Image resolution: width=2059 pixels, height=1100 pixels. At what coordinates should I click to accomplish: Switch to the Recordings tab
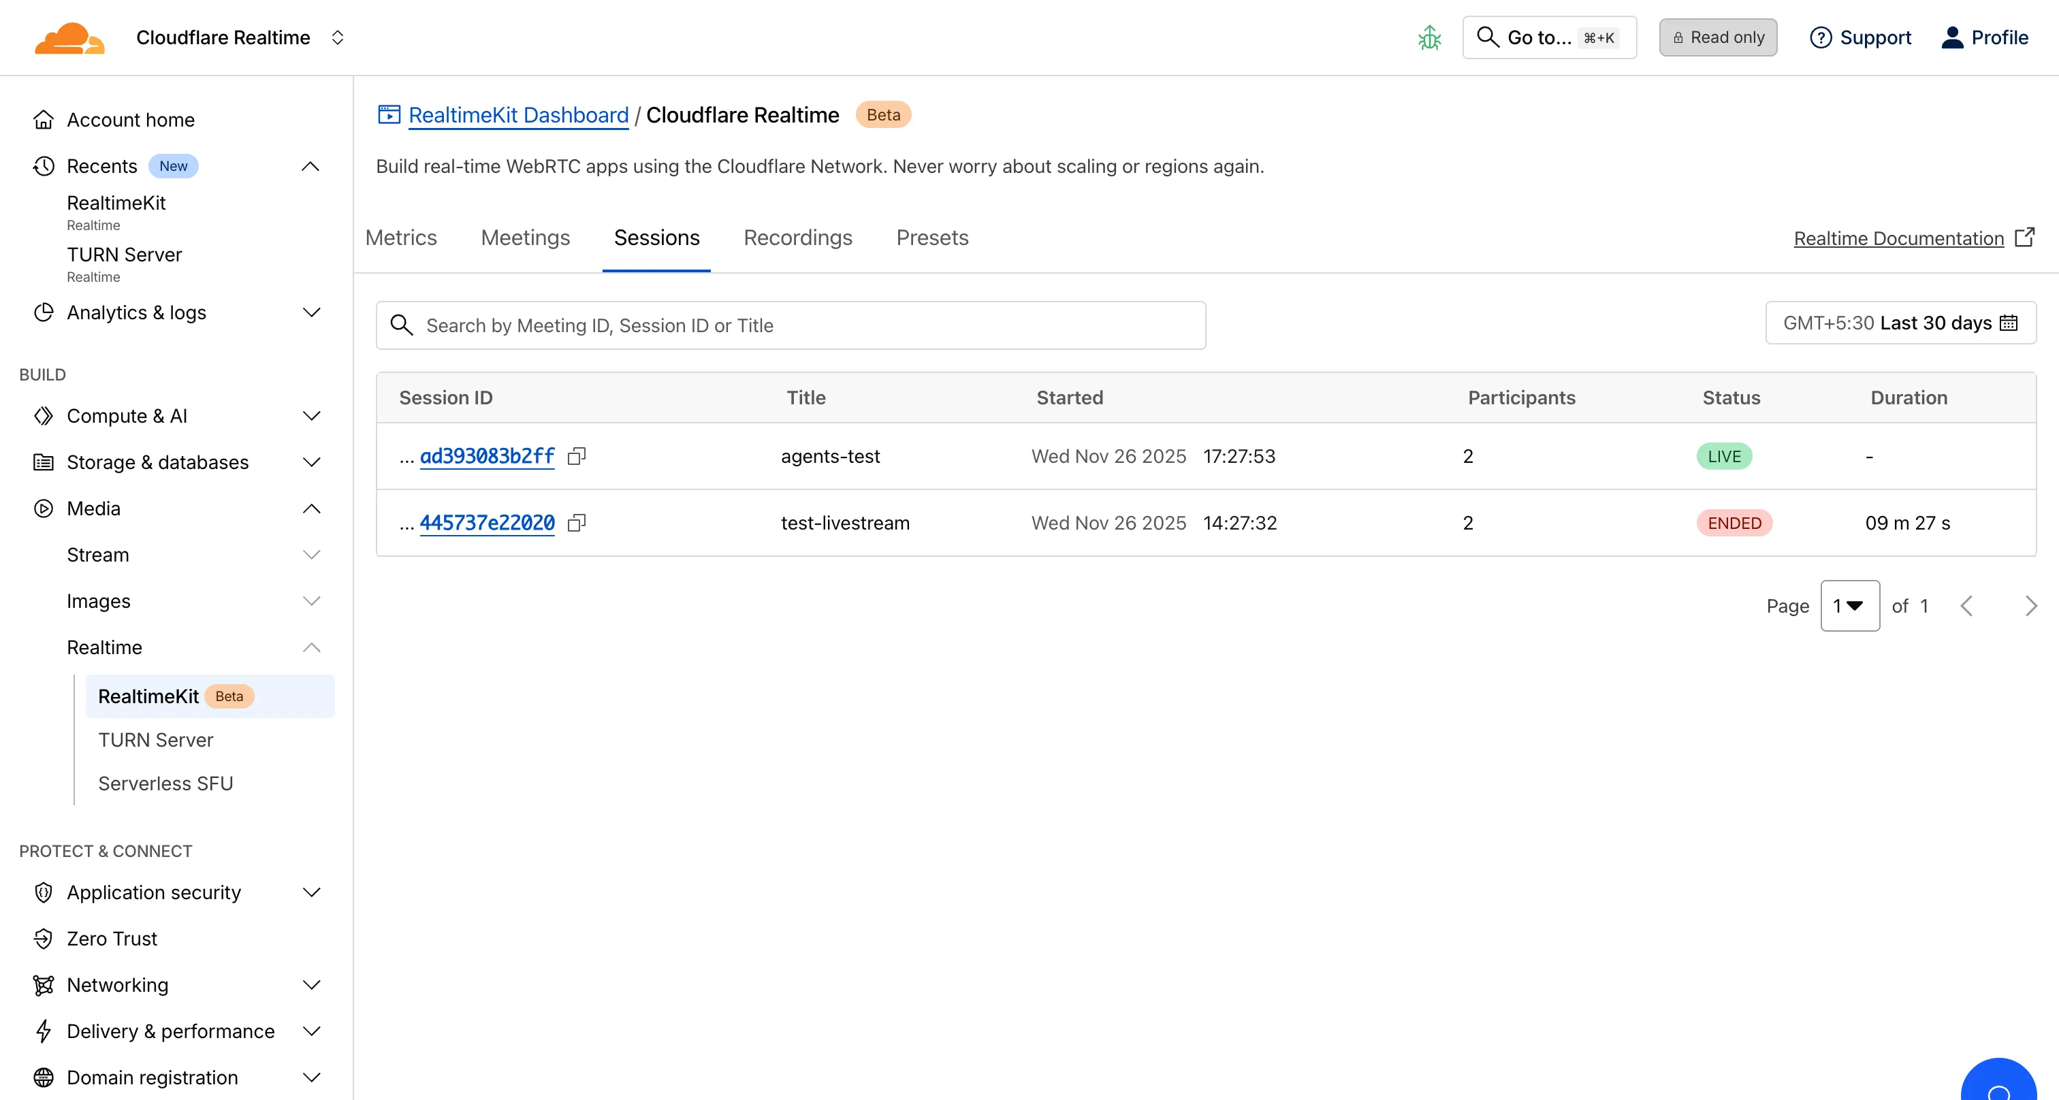click(x=797, y=238)
